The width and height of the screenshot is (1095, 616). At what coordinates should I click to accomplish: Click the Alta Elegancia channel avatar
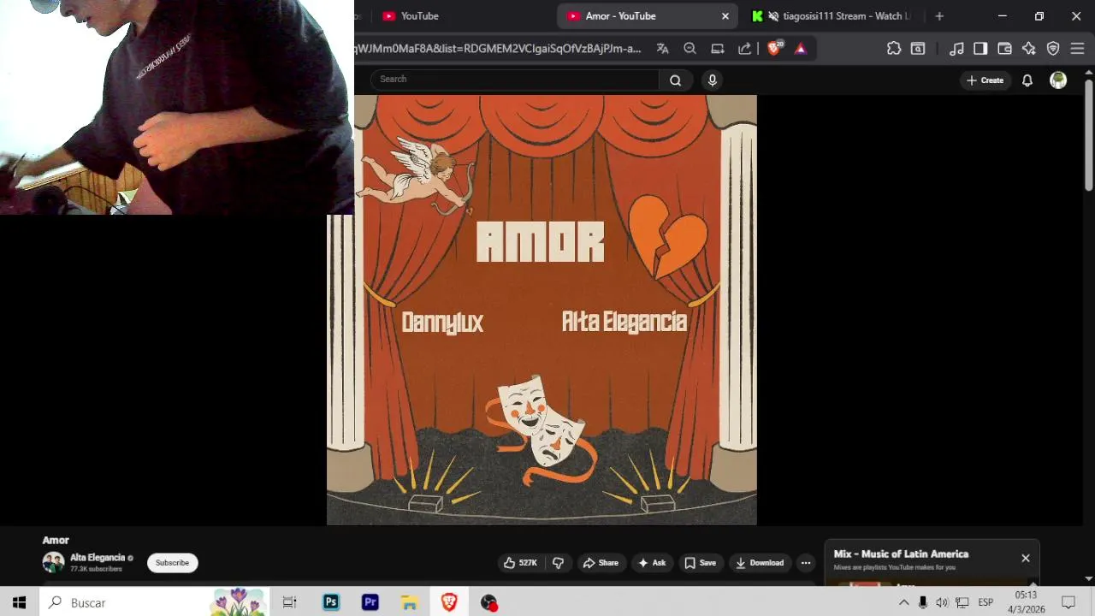53,562
